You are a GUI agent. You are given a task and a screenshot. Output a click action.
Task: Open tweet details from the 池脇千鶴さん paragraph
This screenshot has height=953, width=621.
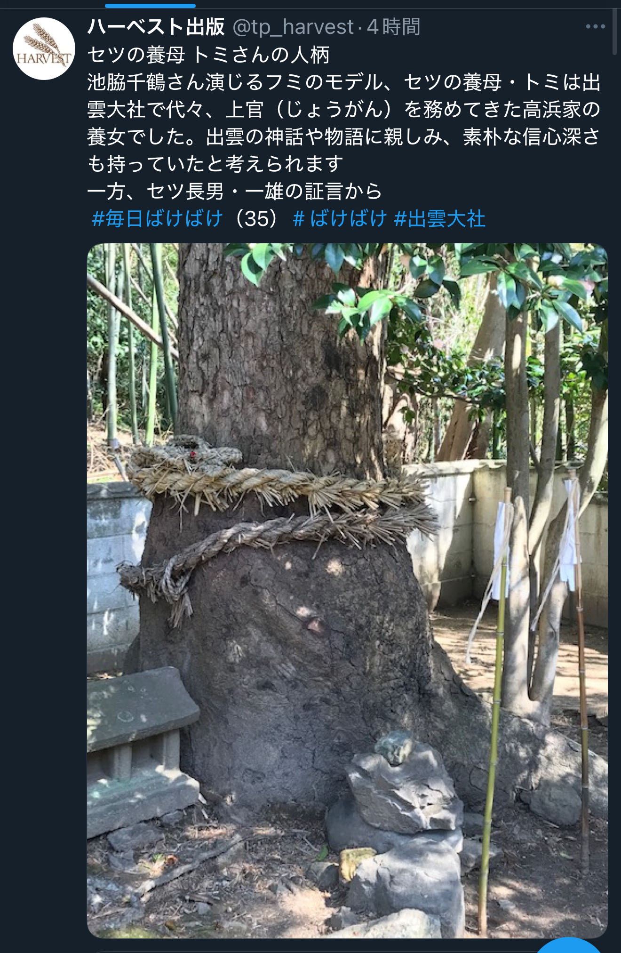pos(344,110)
